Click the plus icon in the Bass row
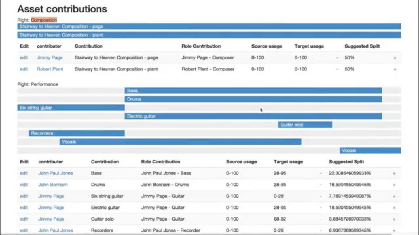This screenshot has width=419, height=235. pos(394,173)
